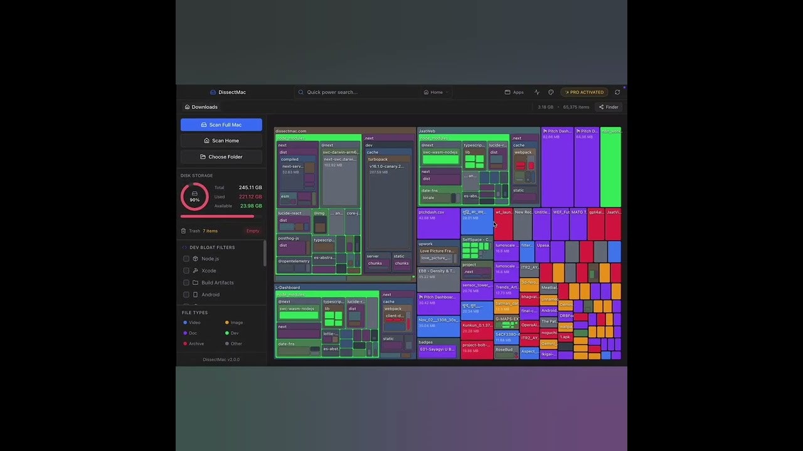
Task: Click the Apps window icon
Action: (x=508, y=92)
